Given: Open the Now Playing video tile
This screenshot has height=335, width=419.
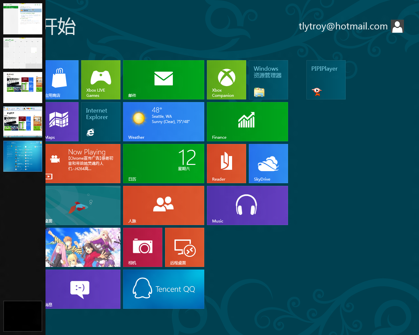Looking at the screenshot, I should coord(83,164).
